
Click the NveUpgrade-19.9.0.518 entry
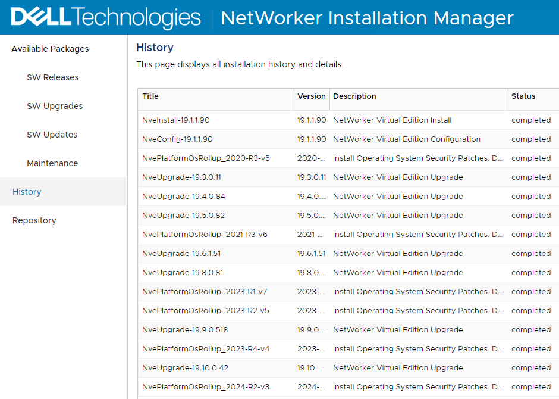coord(185,330)
